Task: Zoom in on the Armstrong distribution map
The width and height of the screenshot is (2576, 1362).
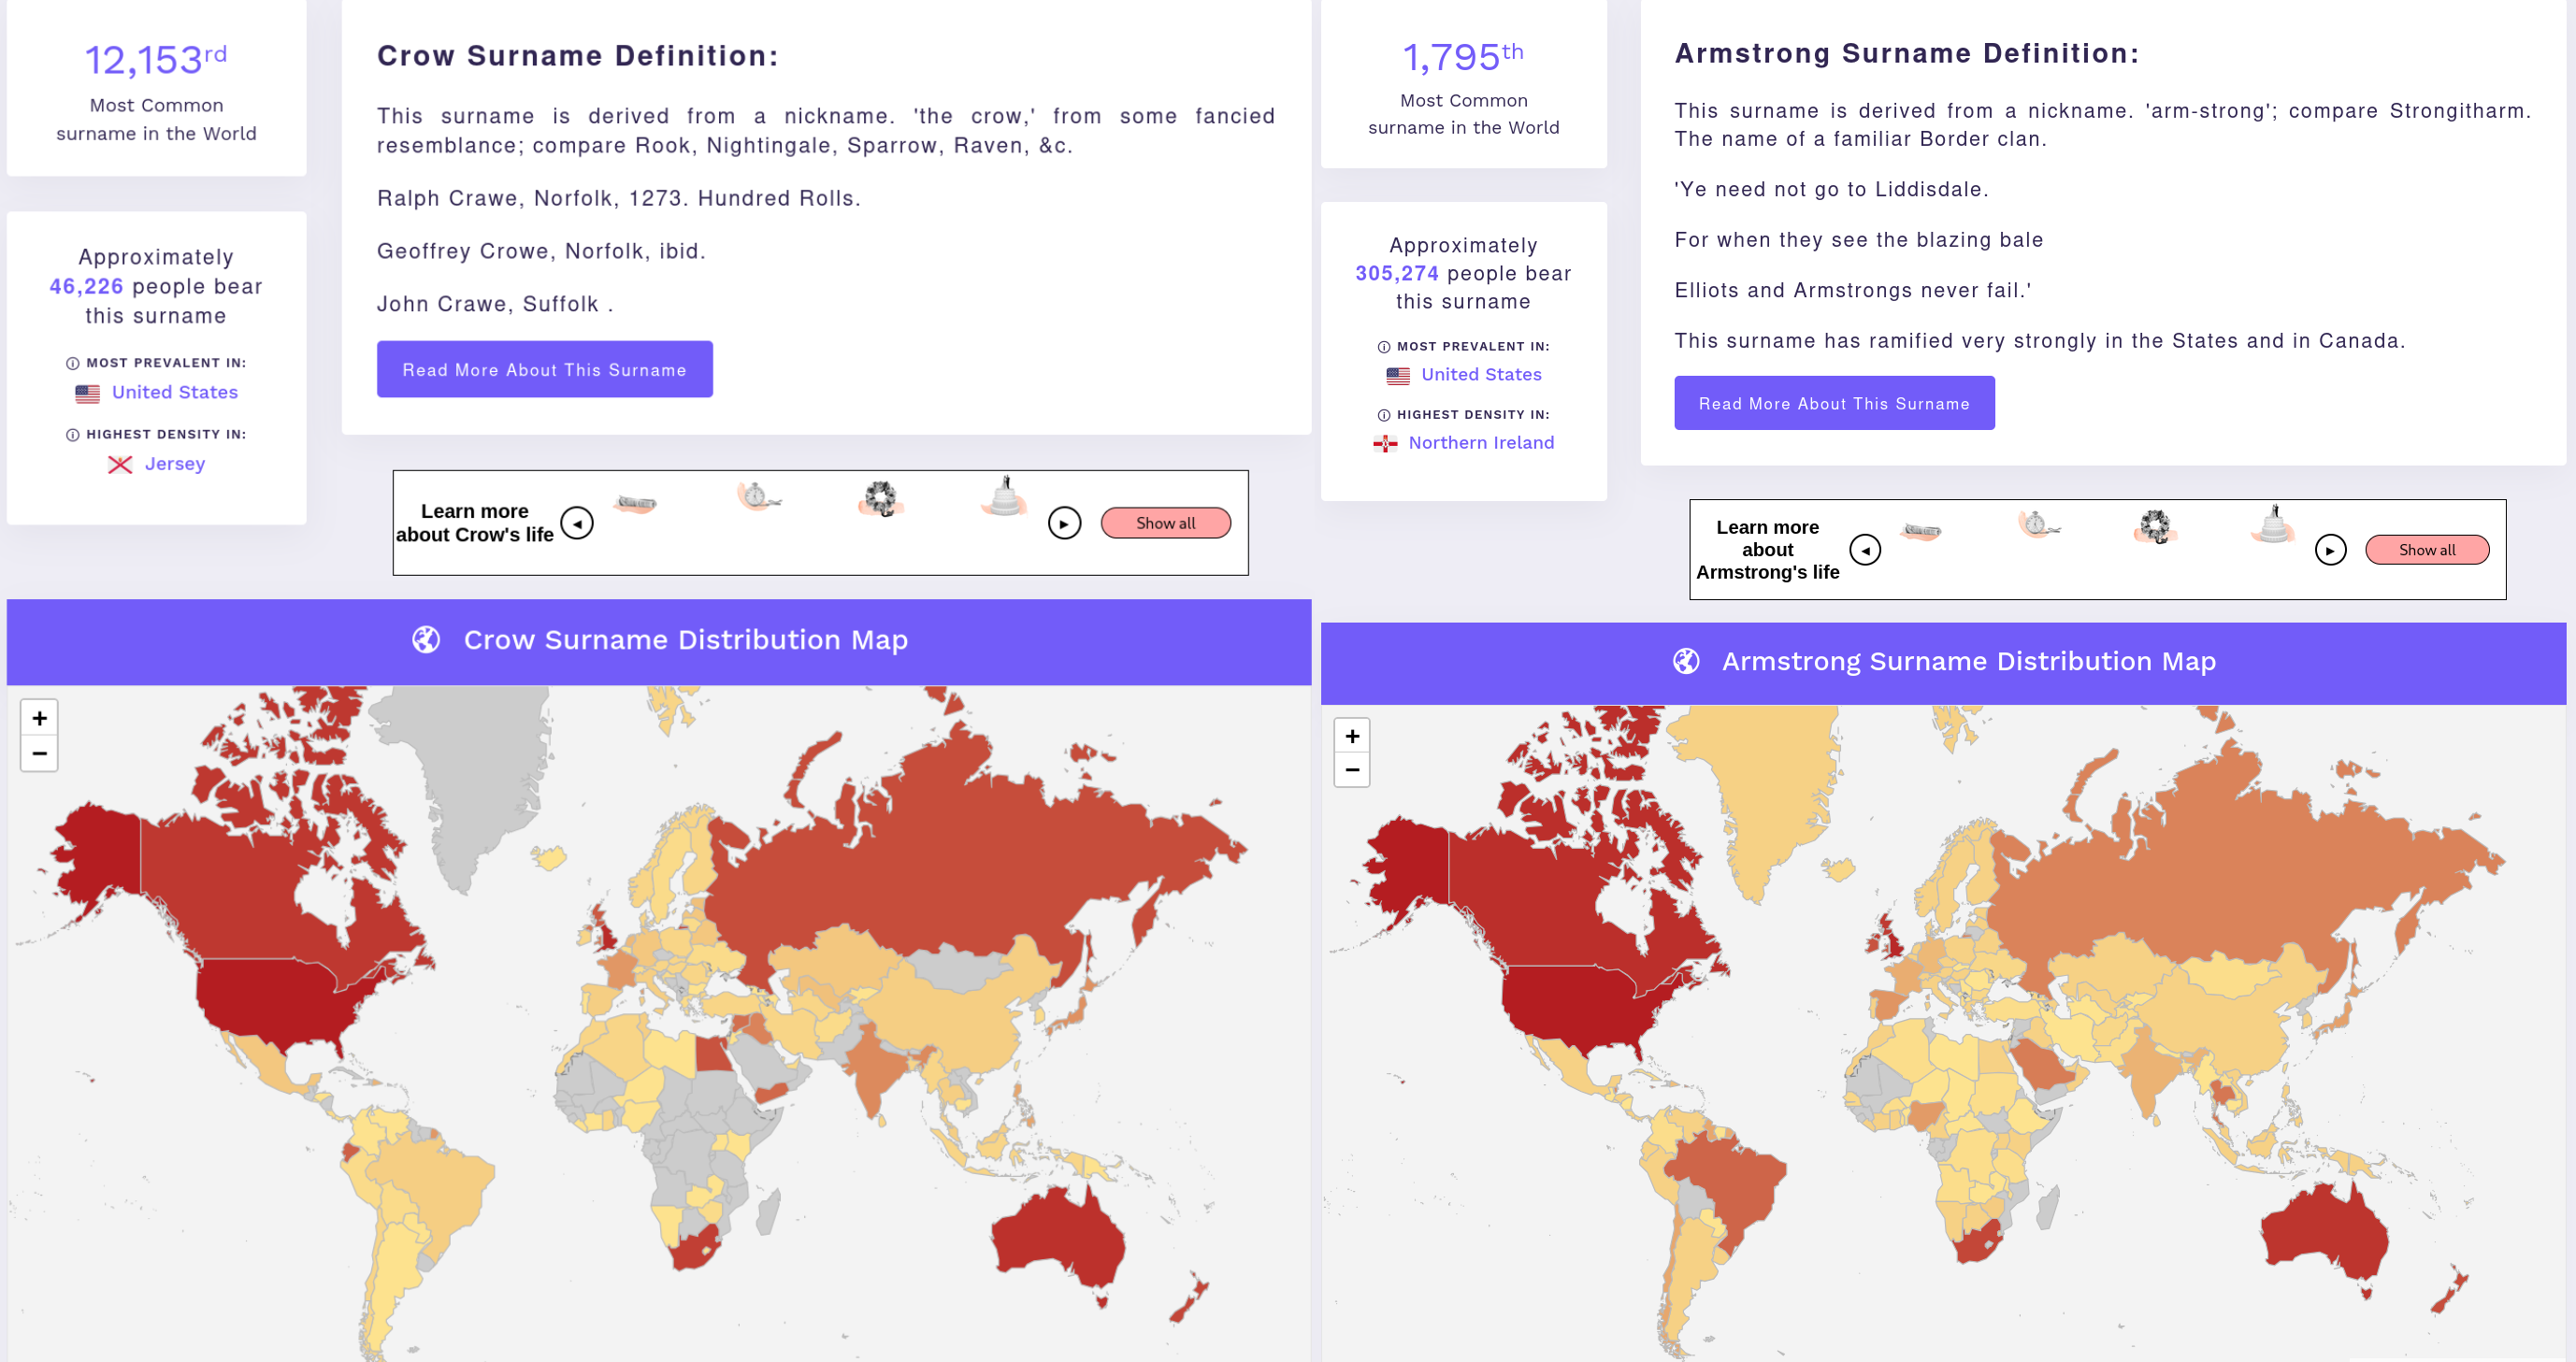Action: (1352, 736)
